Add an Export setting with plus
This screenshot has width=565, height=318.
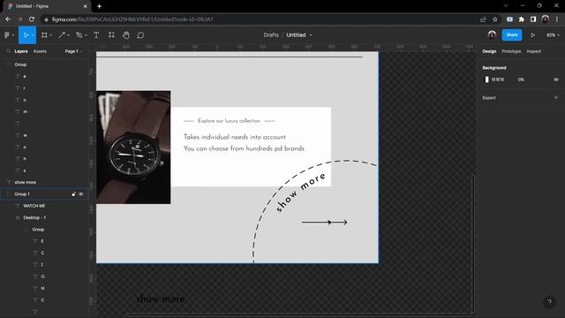pos(556,97)
